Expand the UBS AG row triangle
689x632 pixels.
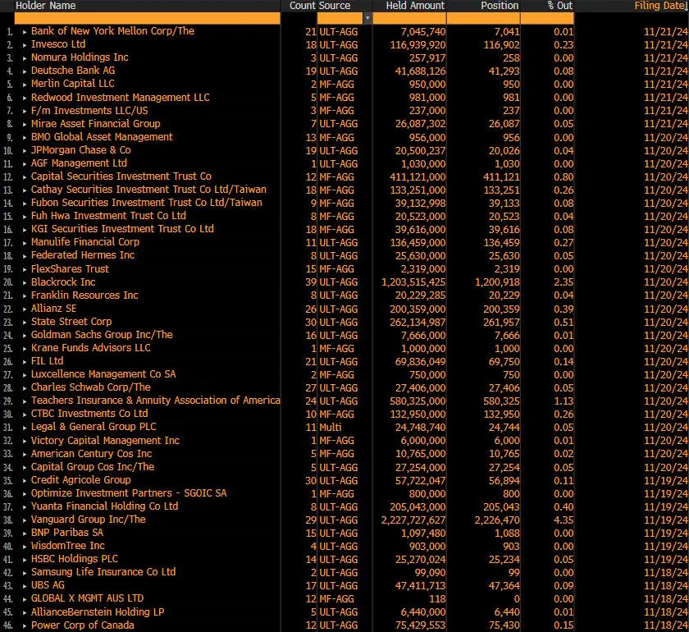click(23, 585)
